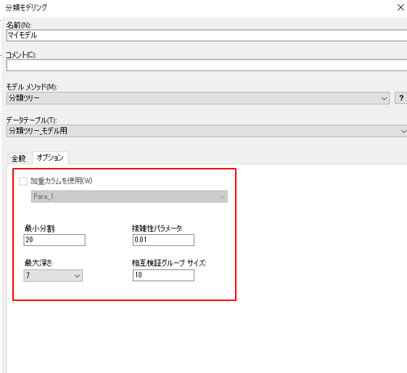
Task: Click the 名前 input field
Action: click(x=207, y=35)
